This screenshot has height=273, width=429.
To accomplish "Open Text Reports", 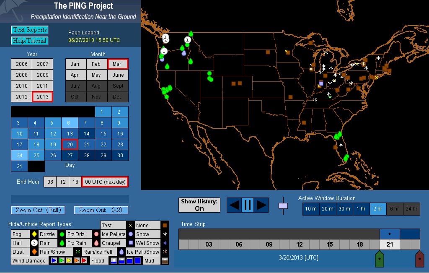I will click(29, 30).
